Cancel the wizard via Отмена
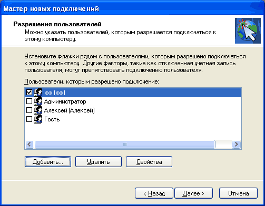 [238, 193]
